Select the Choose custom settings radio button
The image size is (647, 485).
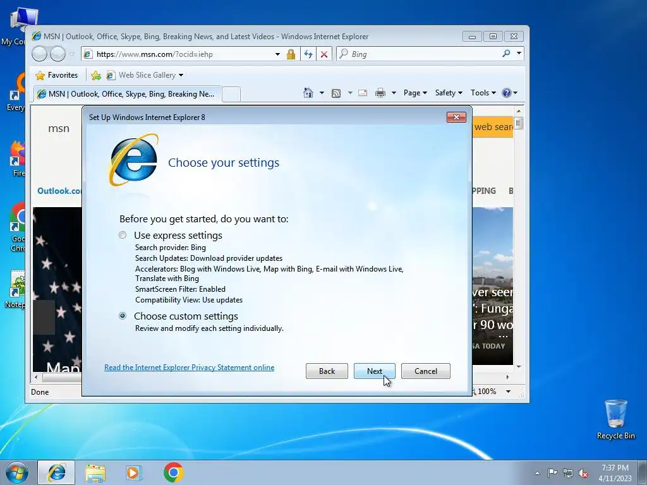(123, 316)
